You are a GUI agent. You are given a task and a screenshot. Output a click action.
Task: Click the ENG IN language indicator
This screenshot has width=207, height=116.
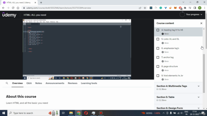[x=186, y=113]
